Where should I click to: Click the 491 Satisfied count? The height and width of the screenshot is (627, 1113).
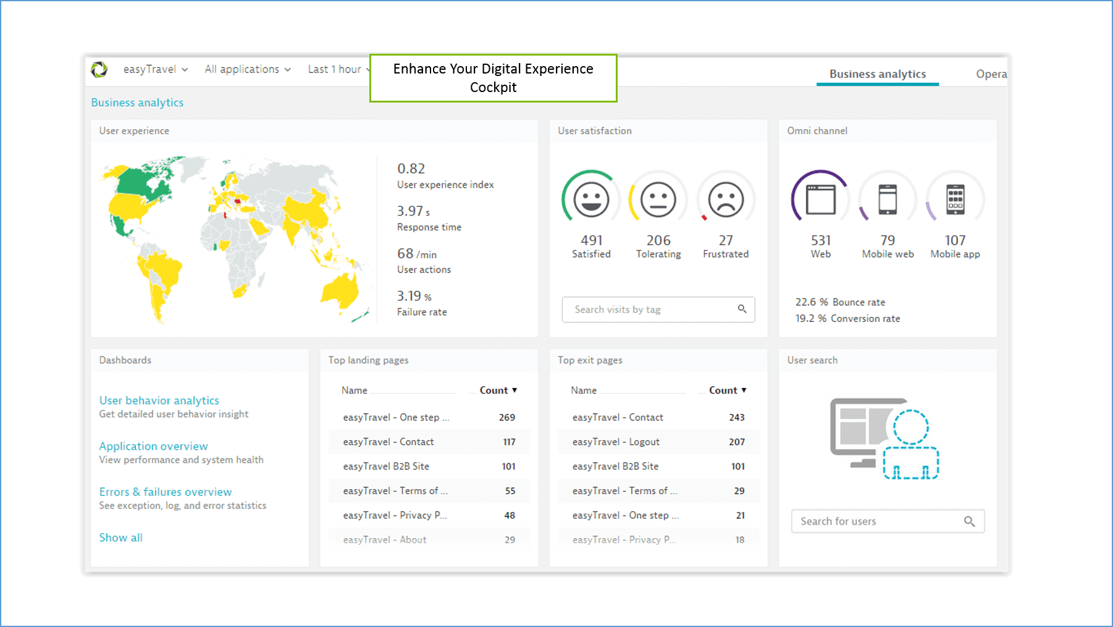click(591, 240)
